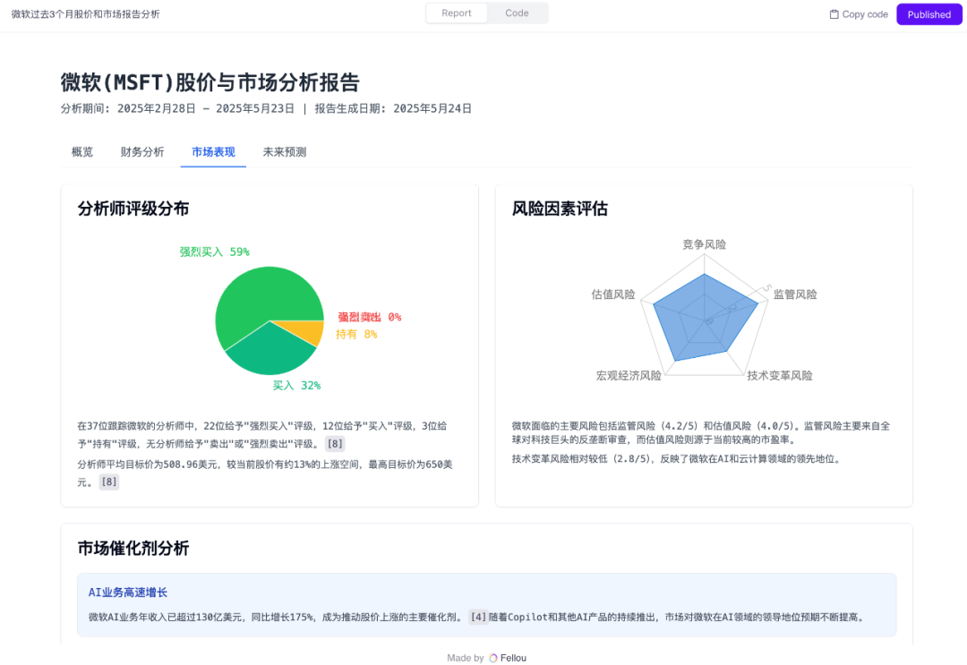Open citation [8] after analyst ratings sentence
The height and width of the screenshot is (665, 967).
(x=335, y=444)
